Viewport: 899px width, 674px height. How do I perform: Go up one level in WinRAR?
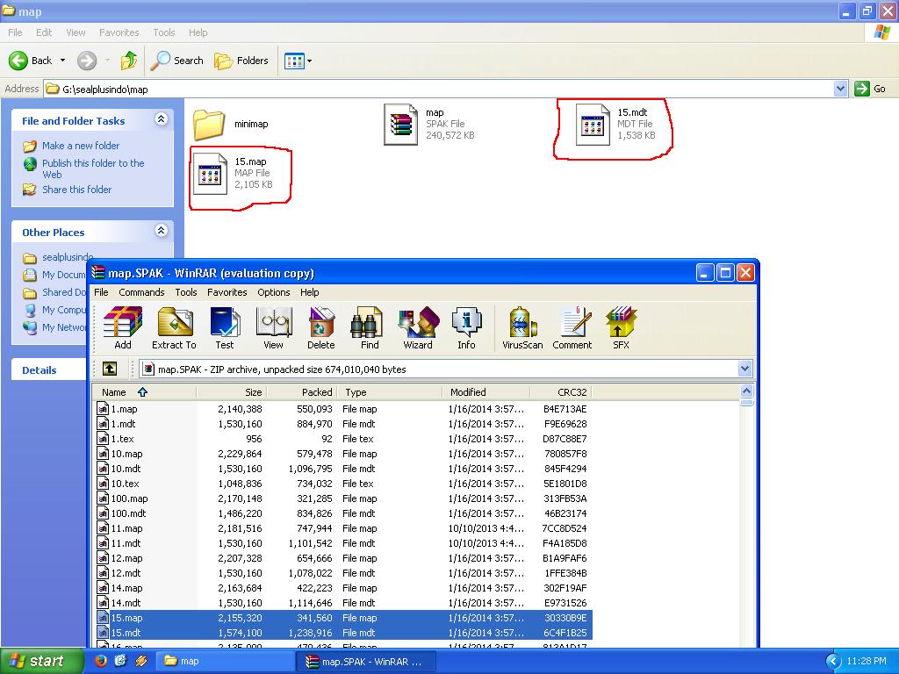(x=110, y=369)
